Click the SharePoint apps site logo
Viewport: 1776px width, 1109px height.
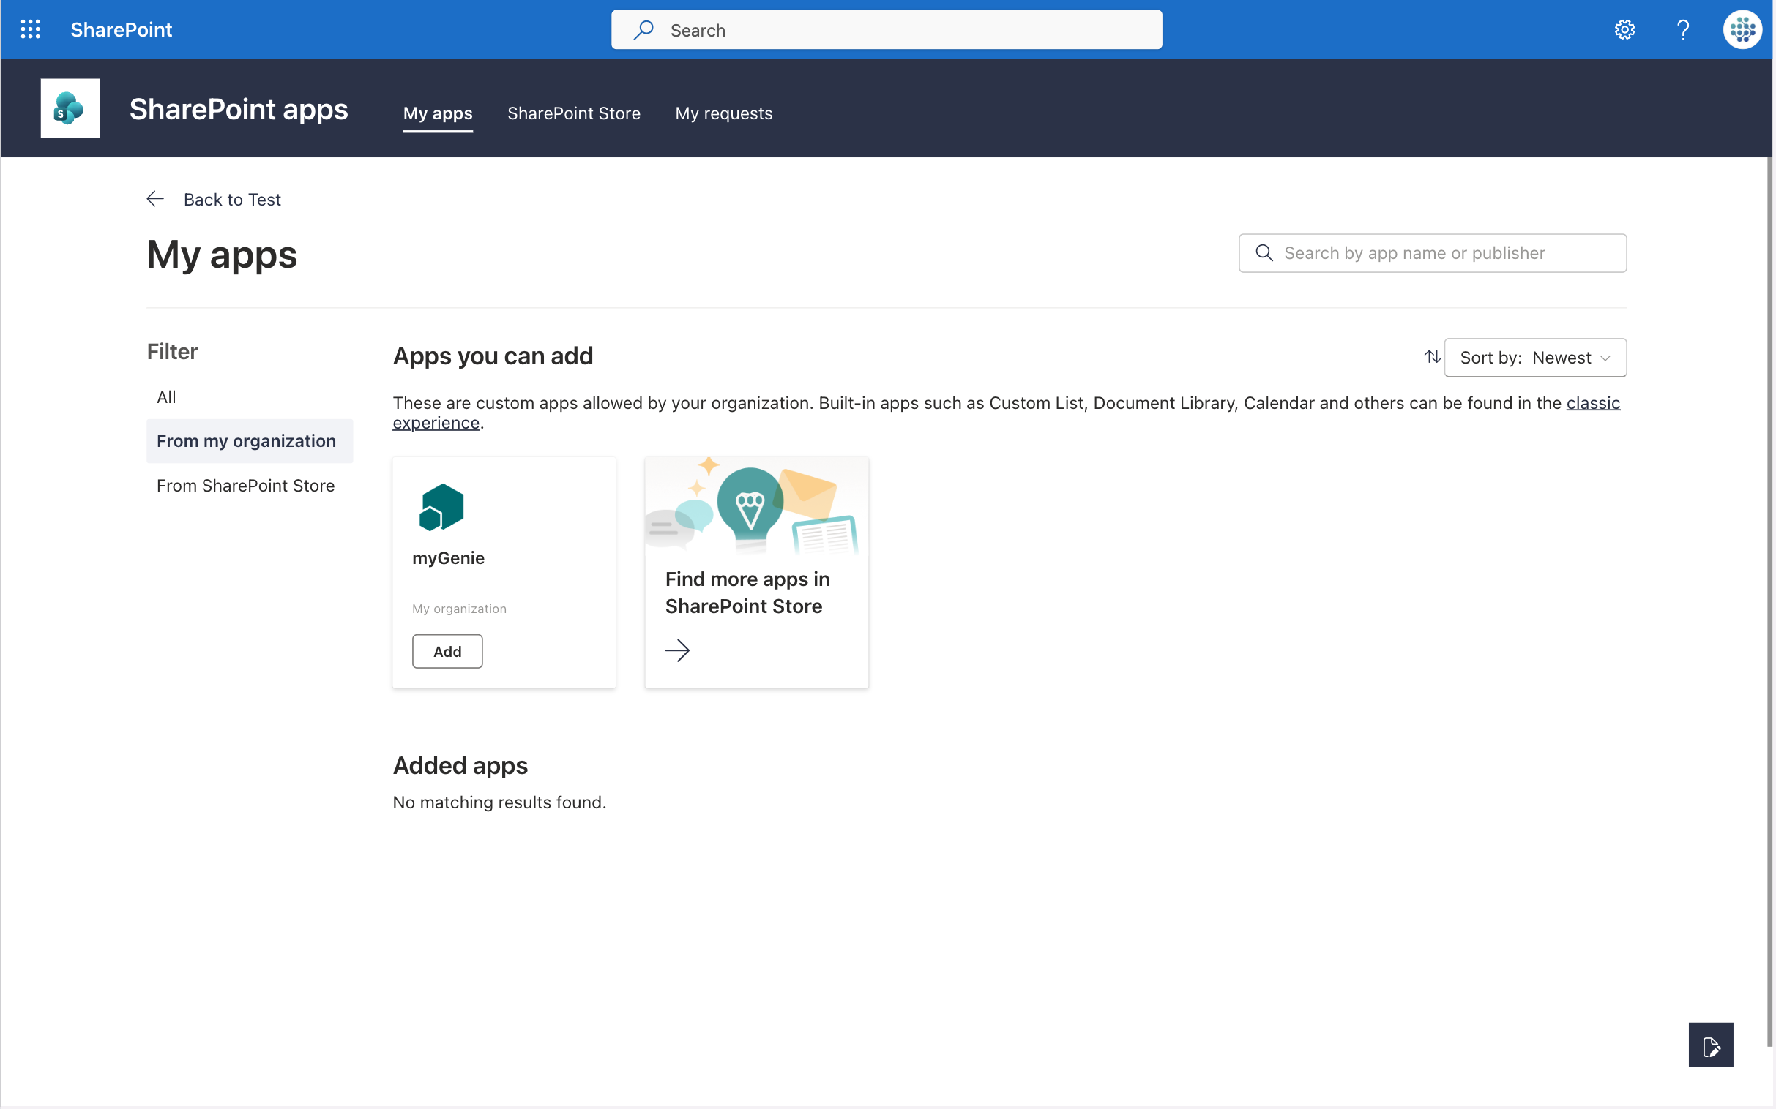pos(70,108)
